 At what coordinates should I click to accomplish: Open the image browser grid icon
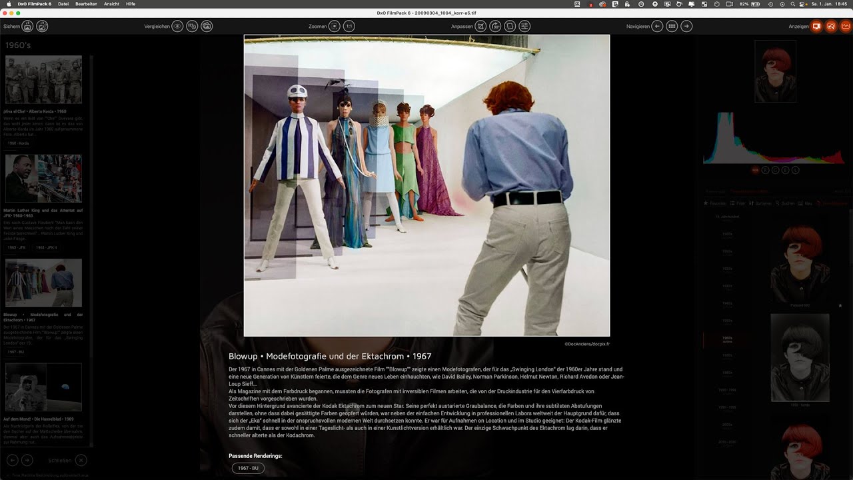pos(672,27)
